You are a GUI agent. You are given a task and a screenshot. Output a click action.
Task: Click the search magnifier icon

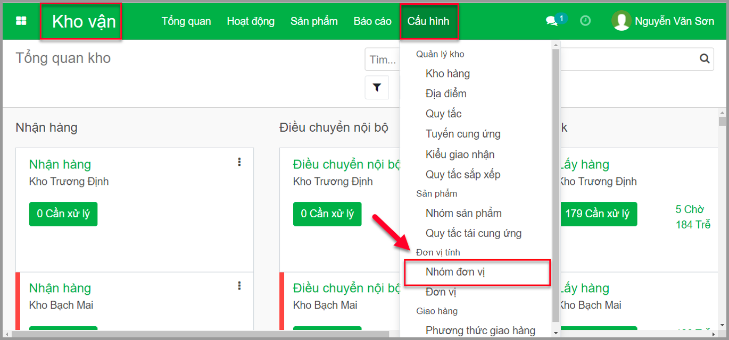pos(705,59)
